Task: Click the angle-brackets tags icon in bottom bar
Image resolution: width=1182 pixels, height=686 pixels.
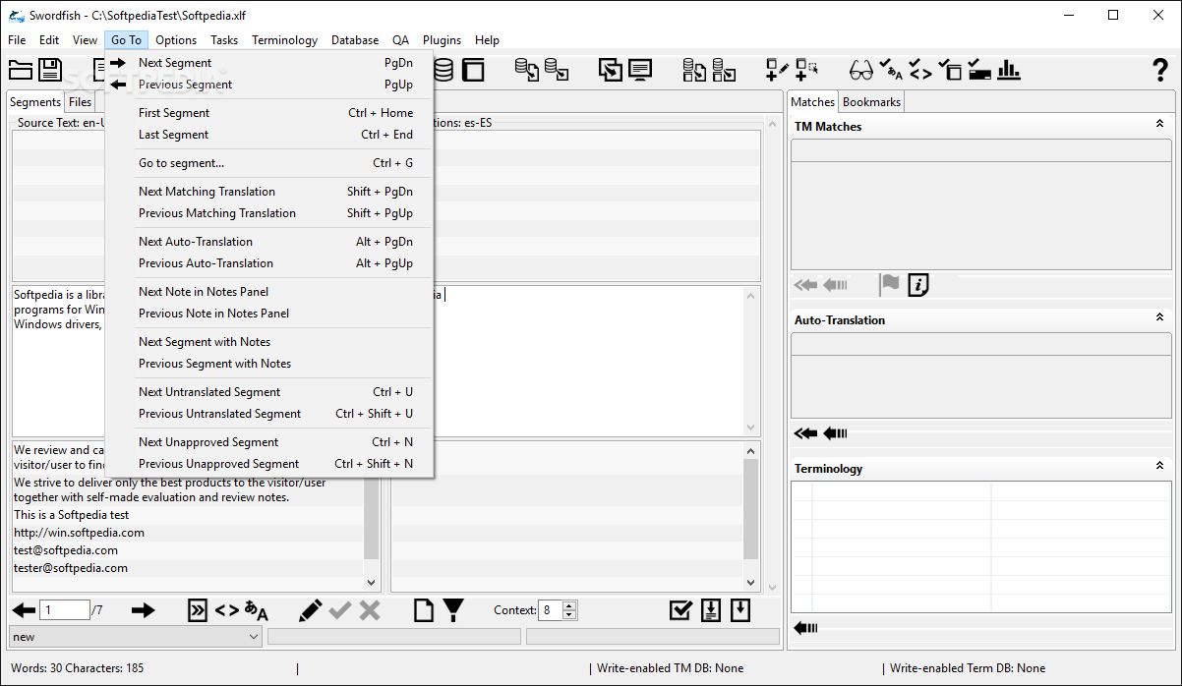Action: tap(227, 610)
